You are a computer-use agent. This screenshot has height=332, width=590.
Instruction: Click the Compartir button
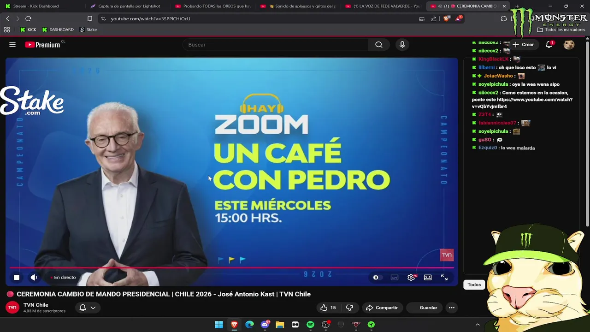click(382, 308)
